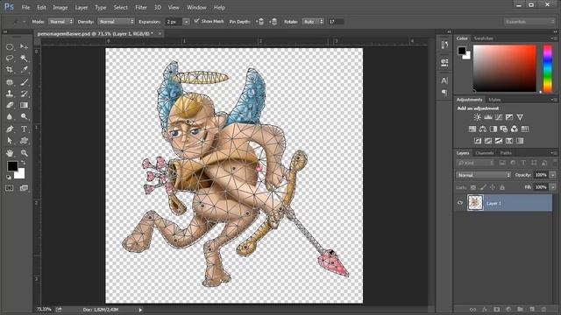Hide Layer 1 with eye icon
561x315 pixels.
point(460,203)
